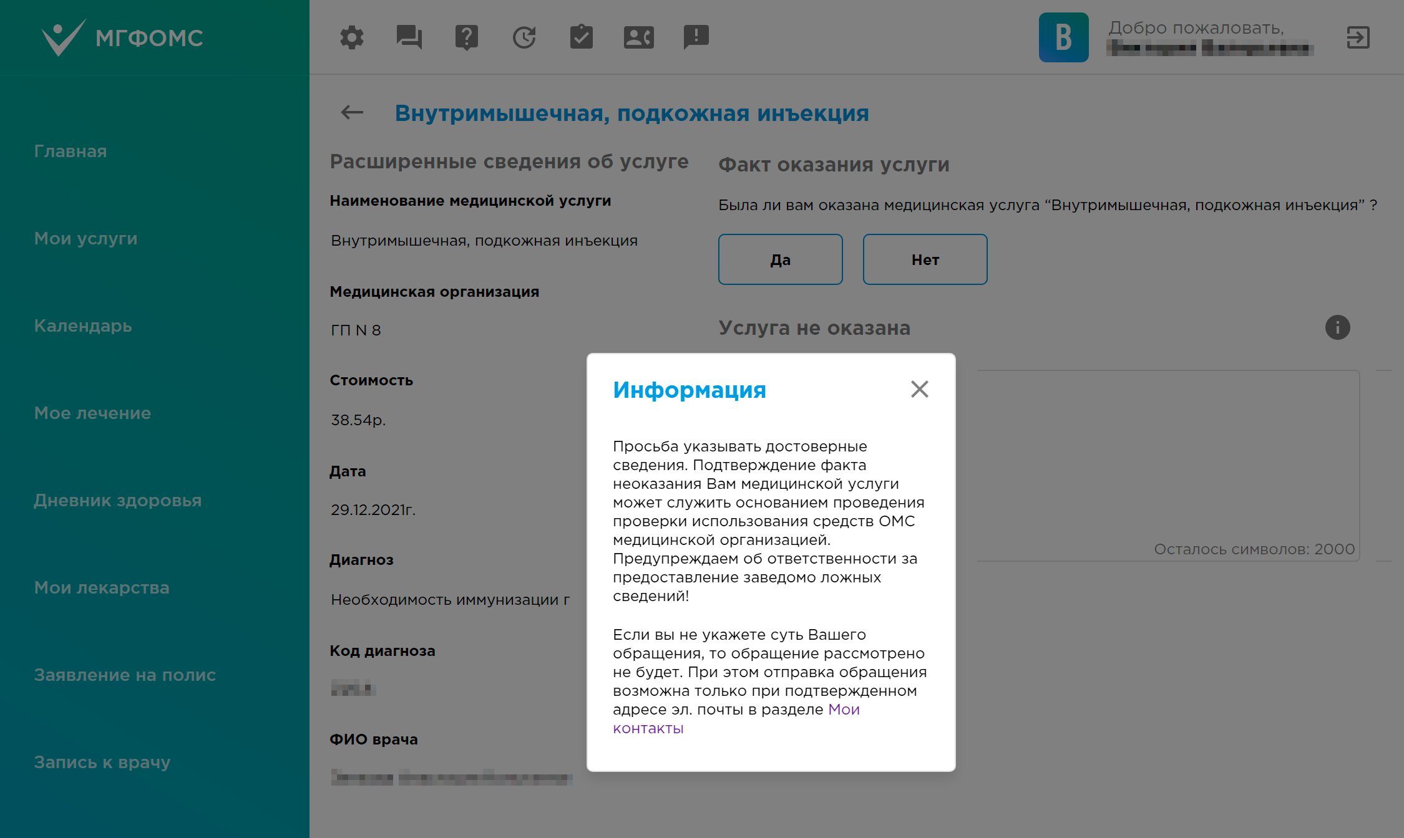Click the info icon near 'Услуга не оказана'
Screen dimensions: 1404x838
tap(1337, 327)
